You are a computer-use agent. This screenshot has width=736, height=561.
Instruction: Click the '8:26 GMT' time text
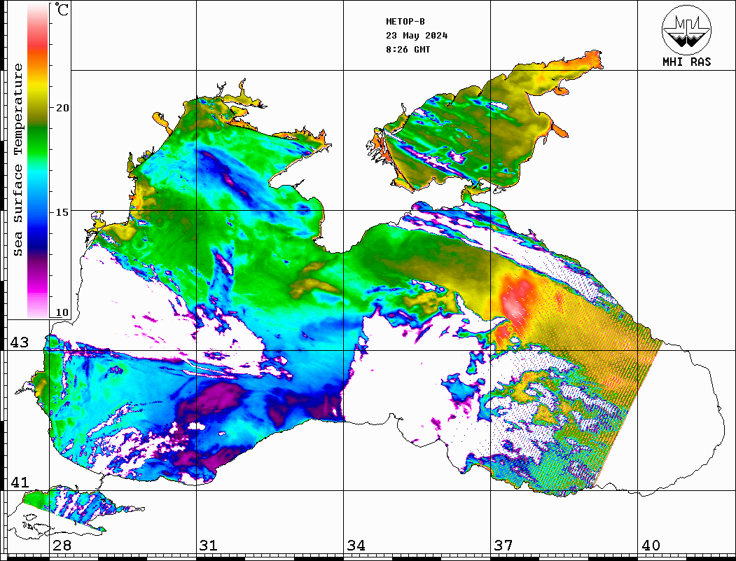click(x=408, y=49)
